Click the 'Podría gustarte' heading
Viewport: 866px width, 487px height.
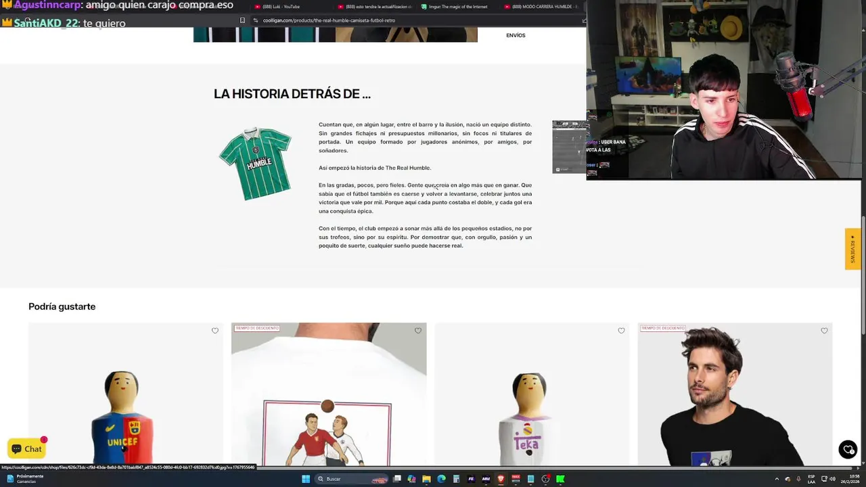coord(62,306)
